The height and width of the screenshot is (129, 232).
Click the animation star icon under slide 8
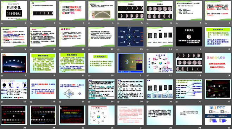[x=206, y=23]
